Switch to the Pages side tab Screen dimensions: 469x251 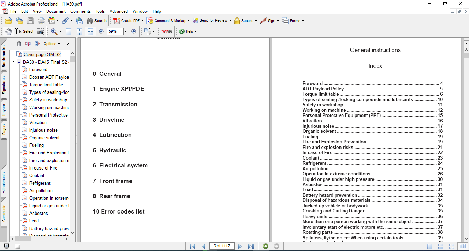(4, 130)
